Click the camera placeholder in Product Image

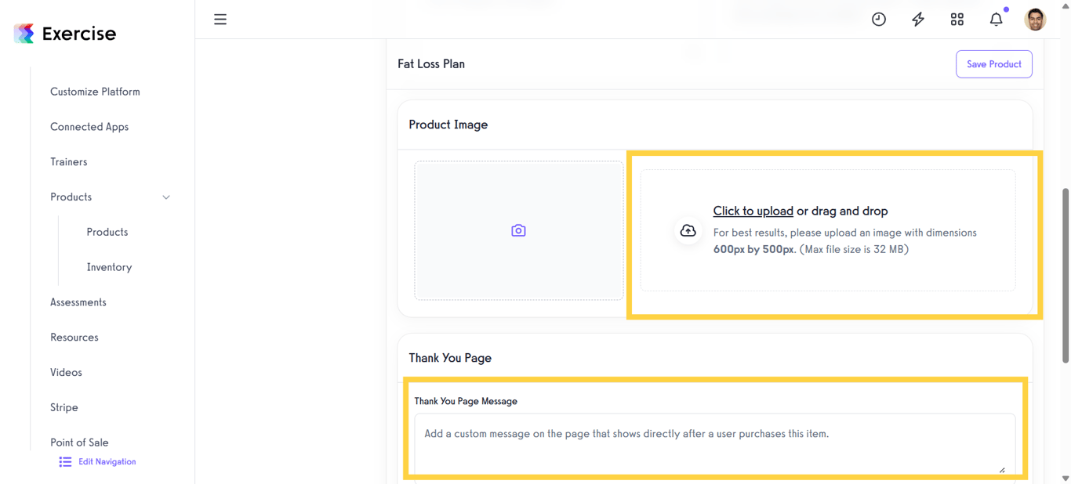pyautogui.click(x=518, y=230)
